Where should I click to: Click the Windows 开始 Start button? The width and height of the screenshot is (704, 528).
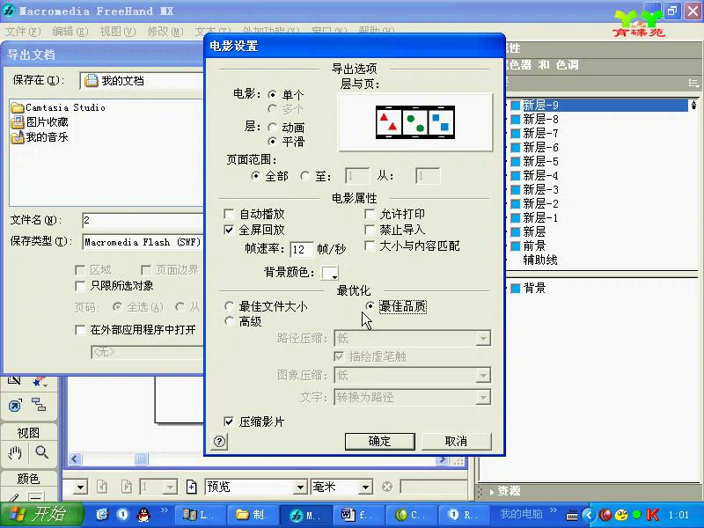pyautogui.click(x=41, y=515)
